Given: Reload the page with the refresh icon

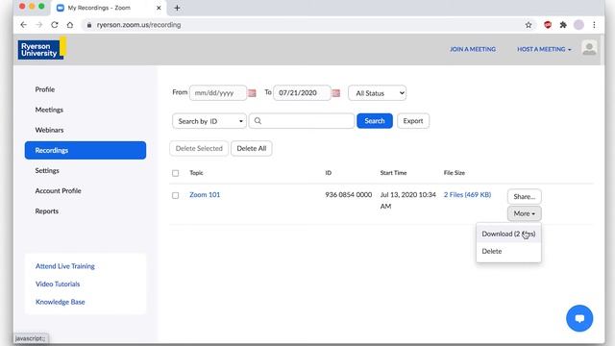Looking at the screenshot, I should (x=55, y=25).
